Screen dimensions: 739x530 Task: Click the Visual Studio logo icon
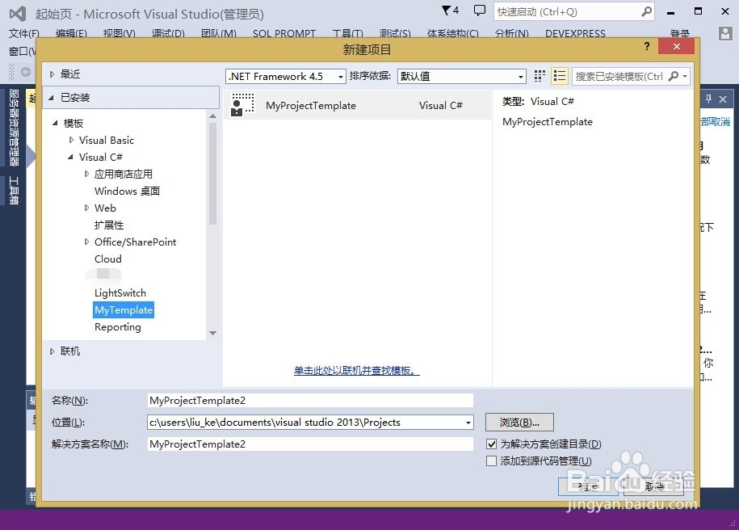(18, 14)
